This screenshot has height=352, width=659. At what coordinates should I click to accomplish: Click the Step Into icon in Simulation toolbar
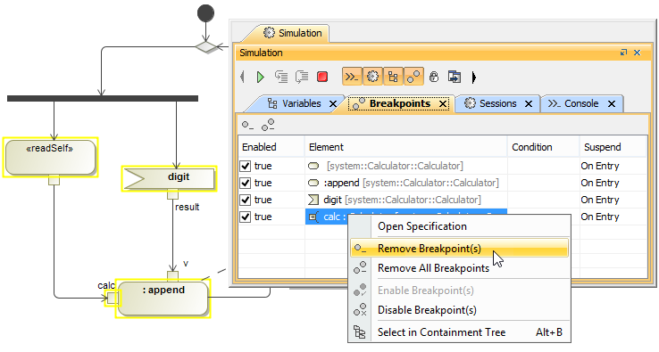(281, 77)
